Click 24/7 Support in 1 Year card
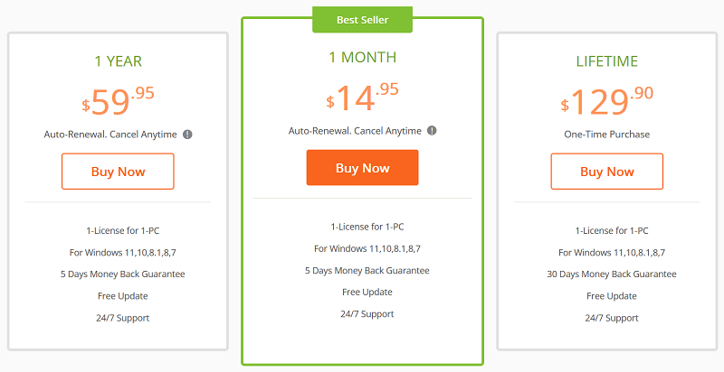Viewport: 724px width, 372px height. pos(123,318)
